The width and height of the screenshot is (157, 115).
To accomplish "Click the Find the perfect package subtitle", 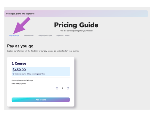I will (76, 31).
